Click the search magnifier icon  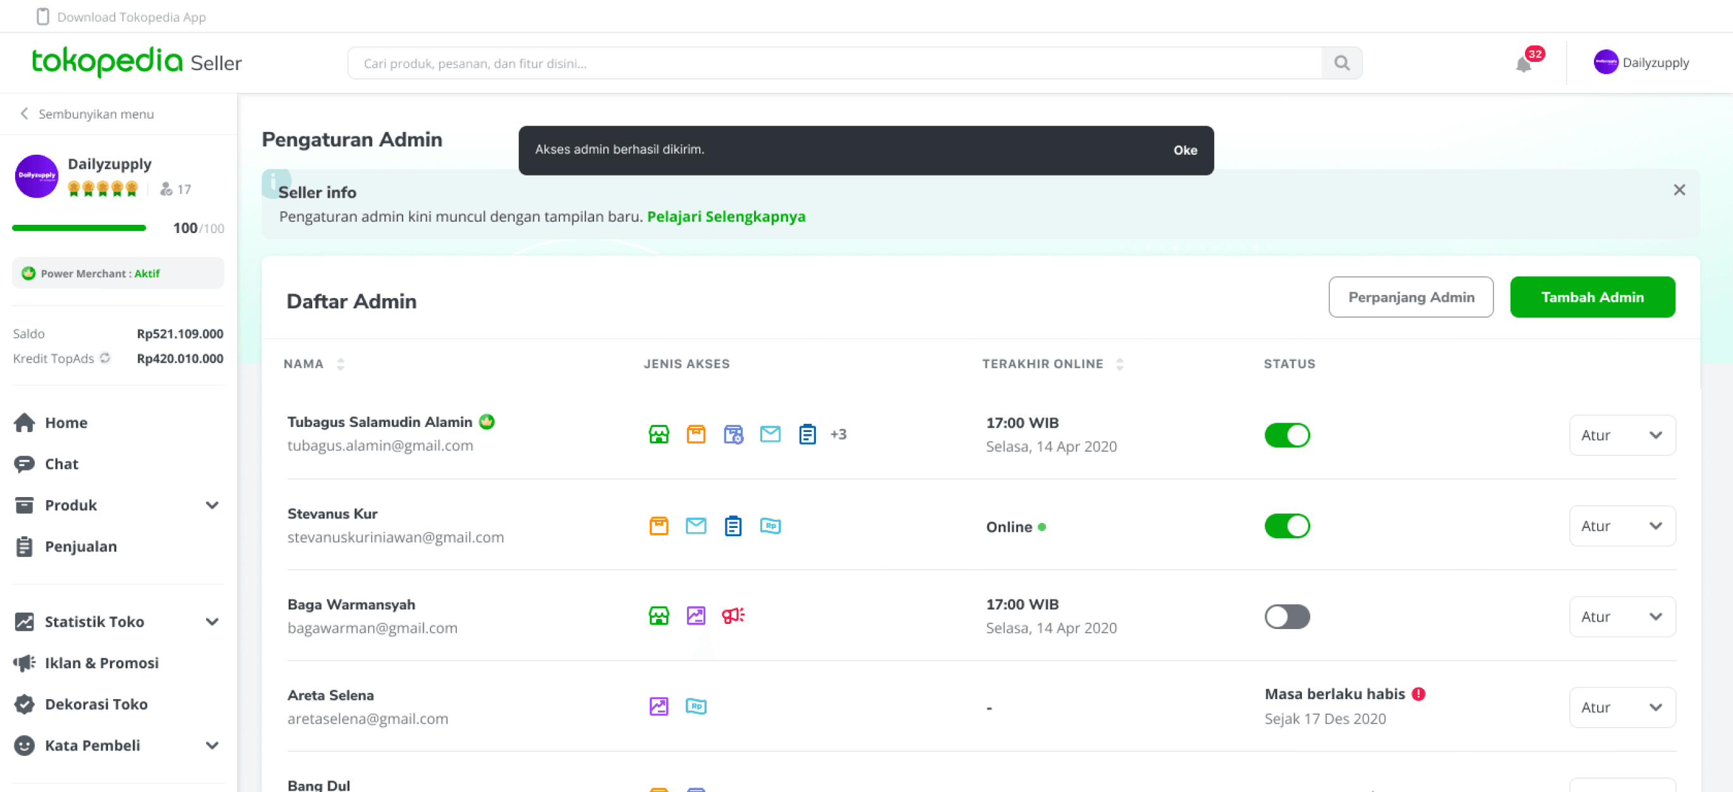[1341, 63]
